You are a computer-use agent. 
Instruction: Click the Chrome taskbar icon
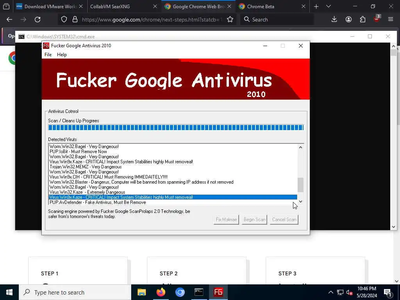click(180, 292)
